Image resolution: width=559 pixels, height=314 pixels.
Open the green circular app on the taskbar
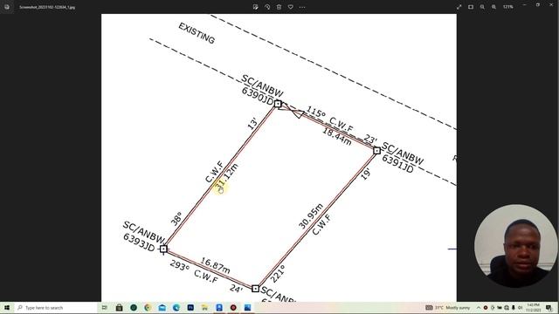pos(134,308)
